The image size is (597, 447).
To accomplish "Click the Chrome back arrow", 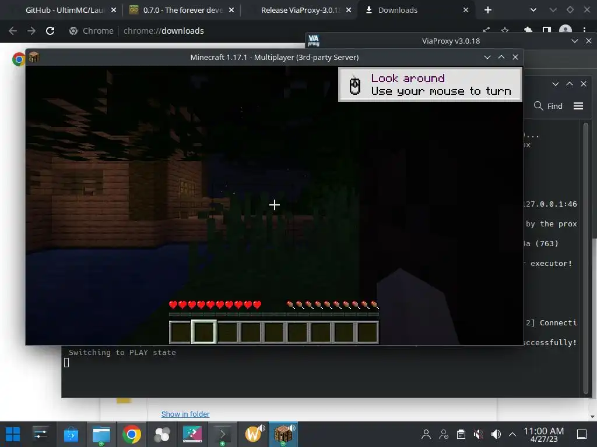I will point(13,31).
